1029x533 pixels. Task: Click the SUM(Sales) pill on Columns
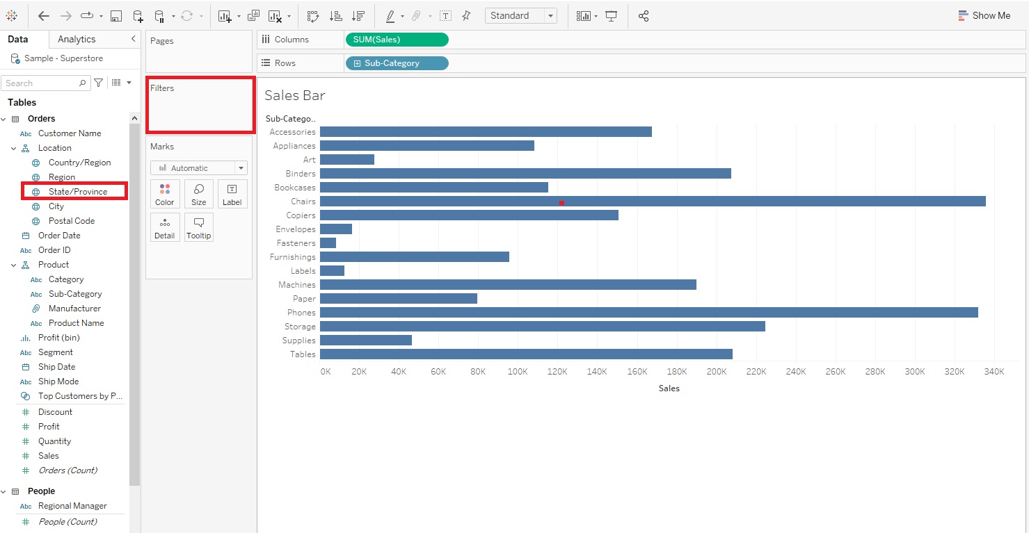pyautogui.click(x=397, y=40)
